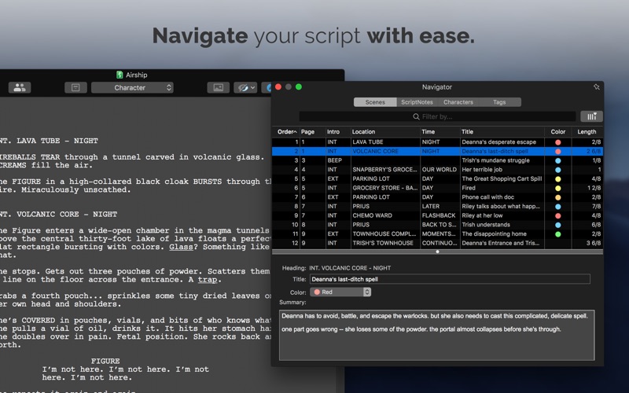Click the page layout icon in Airship toolbar
Image resolution: width=629 pixels, height=393 pixels.
pyautogui.click(x=75, y=87)
